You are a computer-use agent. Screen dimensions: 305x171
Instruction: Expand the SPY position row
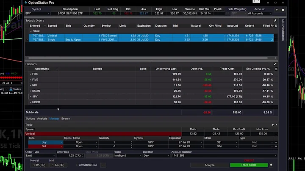(x=30, y=97)
